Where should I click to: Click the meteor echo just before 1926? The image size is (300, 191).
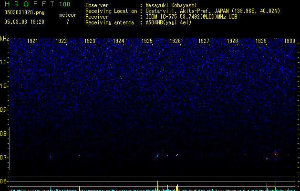(x=177, y=155)
